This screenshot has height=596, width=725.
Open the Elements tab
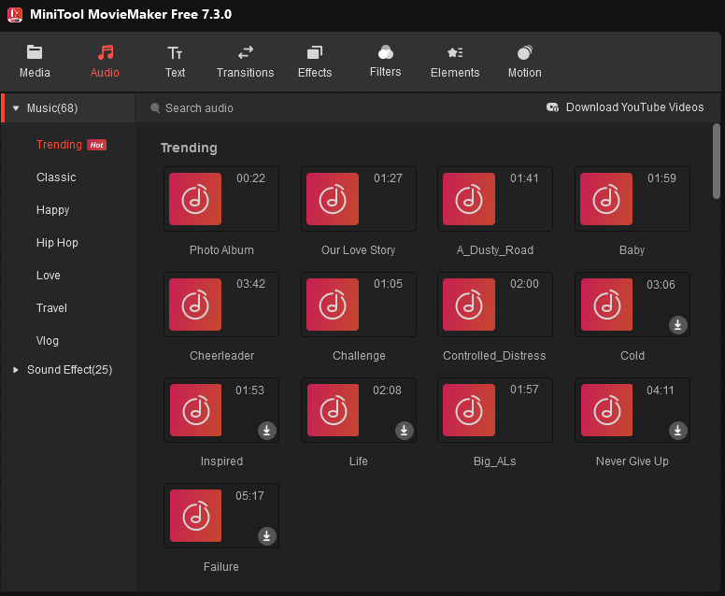pos(454,62)
